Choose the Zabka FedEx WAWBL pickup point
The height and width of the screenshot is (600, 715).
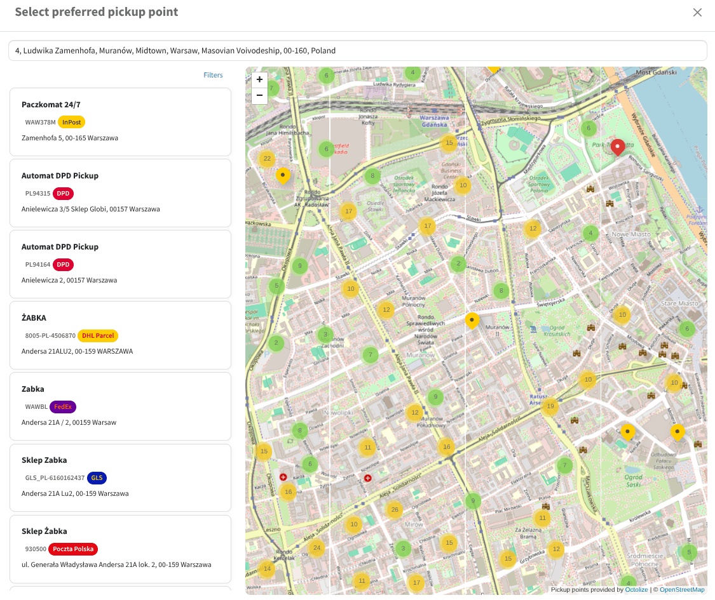tap(120, 406)
